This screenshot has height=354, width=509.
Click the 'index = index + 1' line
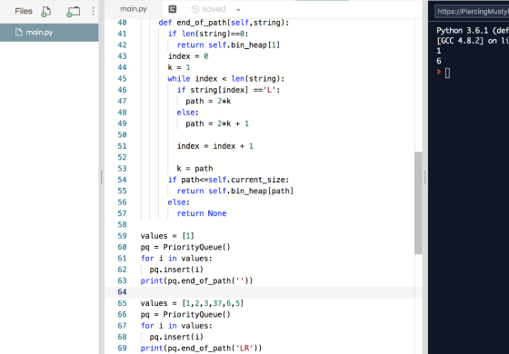coord(215,146)
